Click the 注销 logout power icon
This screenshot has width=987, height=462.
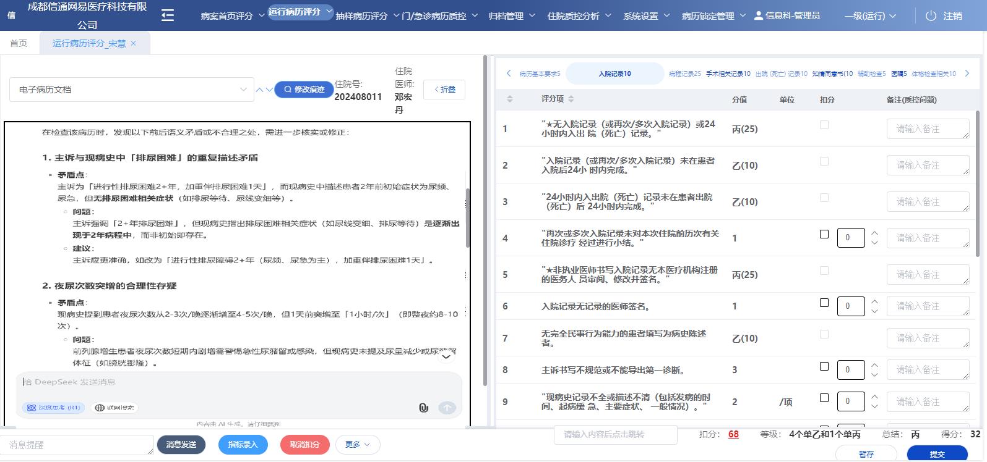point(931,16)
